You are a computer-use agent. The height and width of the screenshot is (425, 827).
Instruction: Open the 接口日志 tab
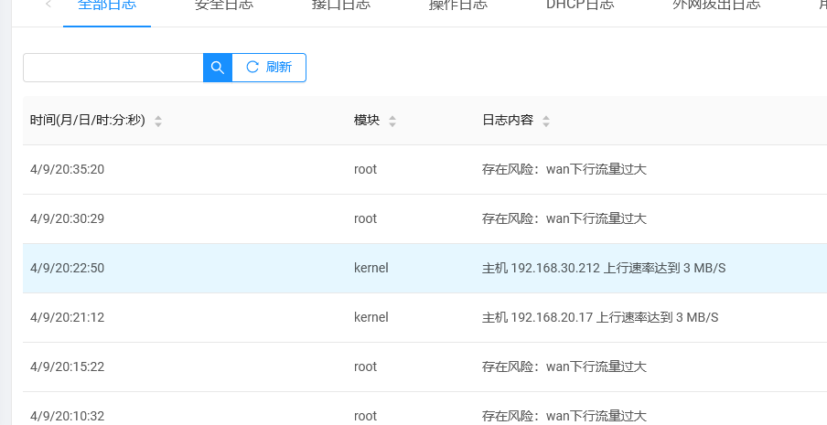[341, 5]
